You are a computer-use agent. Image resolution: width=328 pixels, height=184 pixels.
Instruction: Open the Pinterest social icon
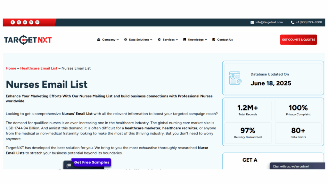tap(31, 22)
